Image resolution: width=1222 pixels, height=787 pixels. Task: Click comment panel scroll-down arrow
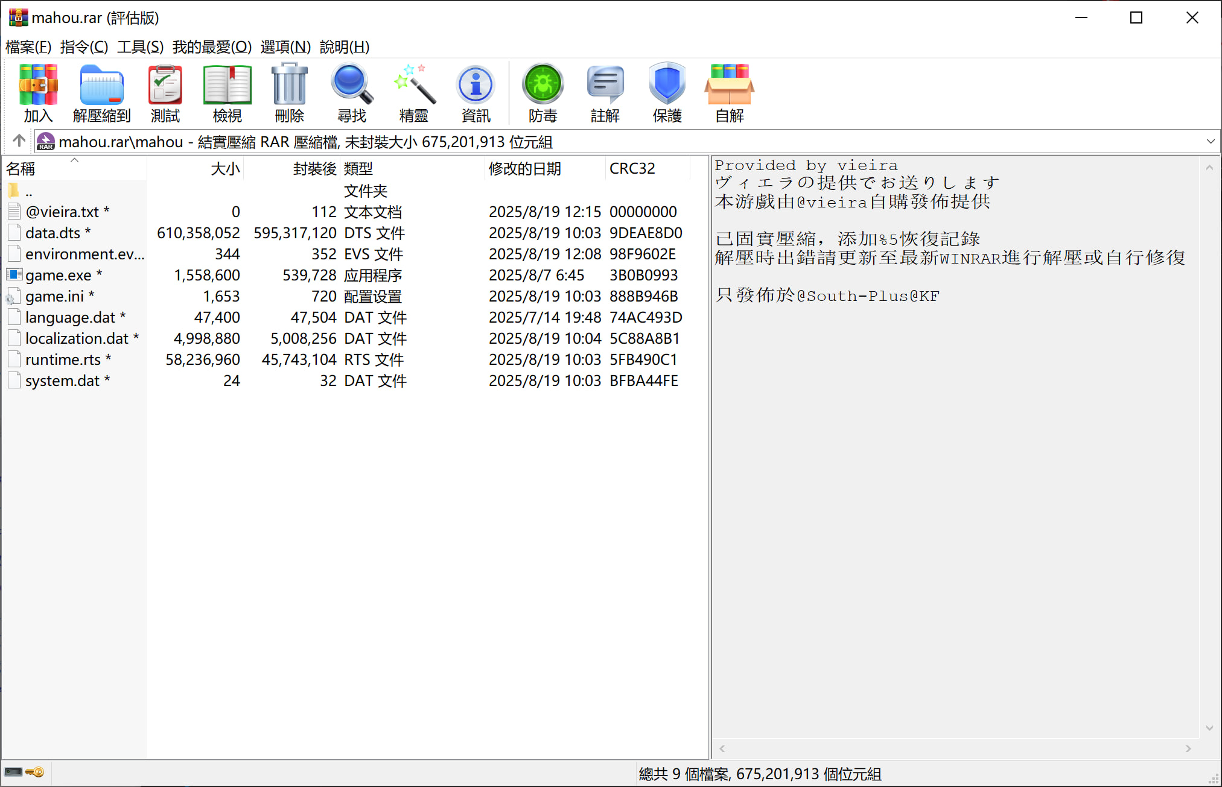coord(1209,728)
